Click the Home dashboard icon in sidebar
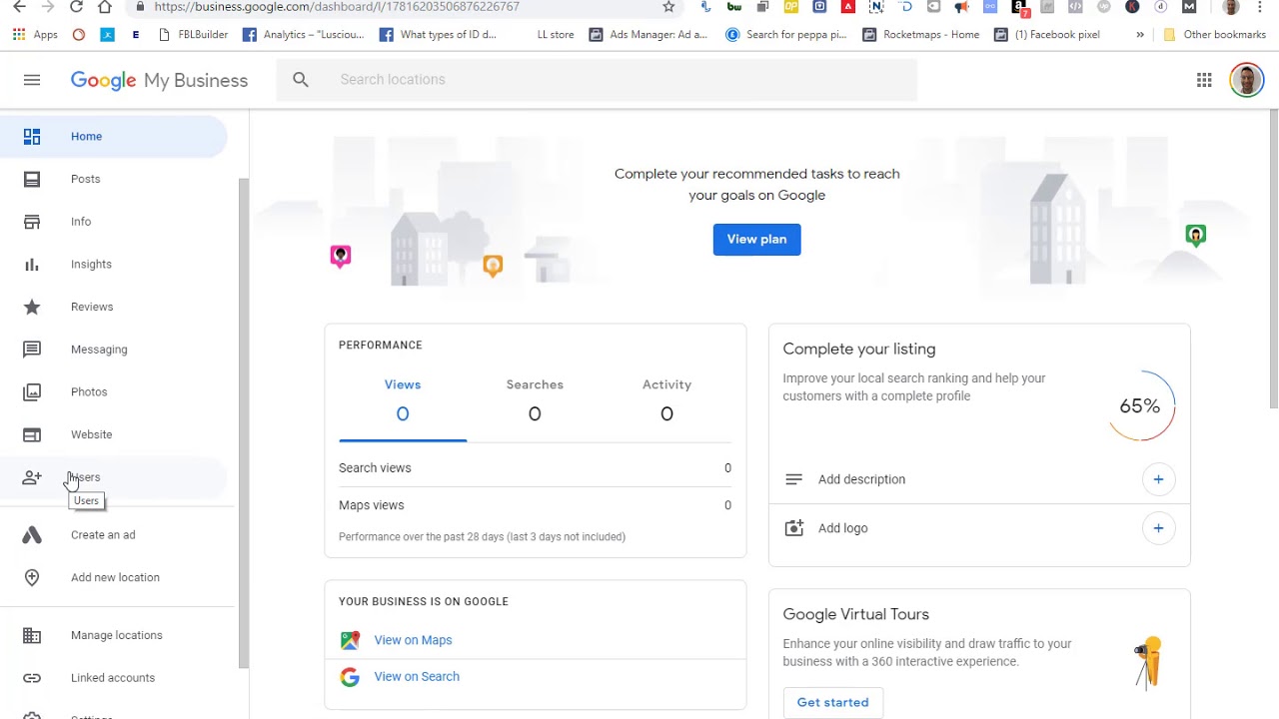The width and height of the screenshot is (1279, 719). tap(32, 136)
